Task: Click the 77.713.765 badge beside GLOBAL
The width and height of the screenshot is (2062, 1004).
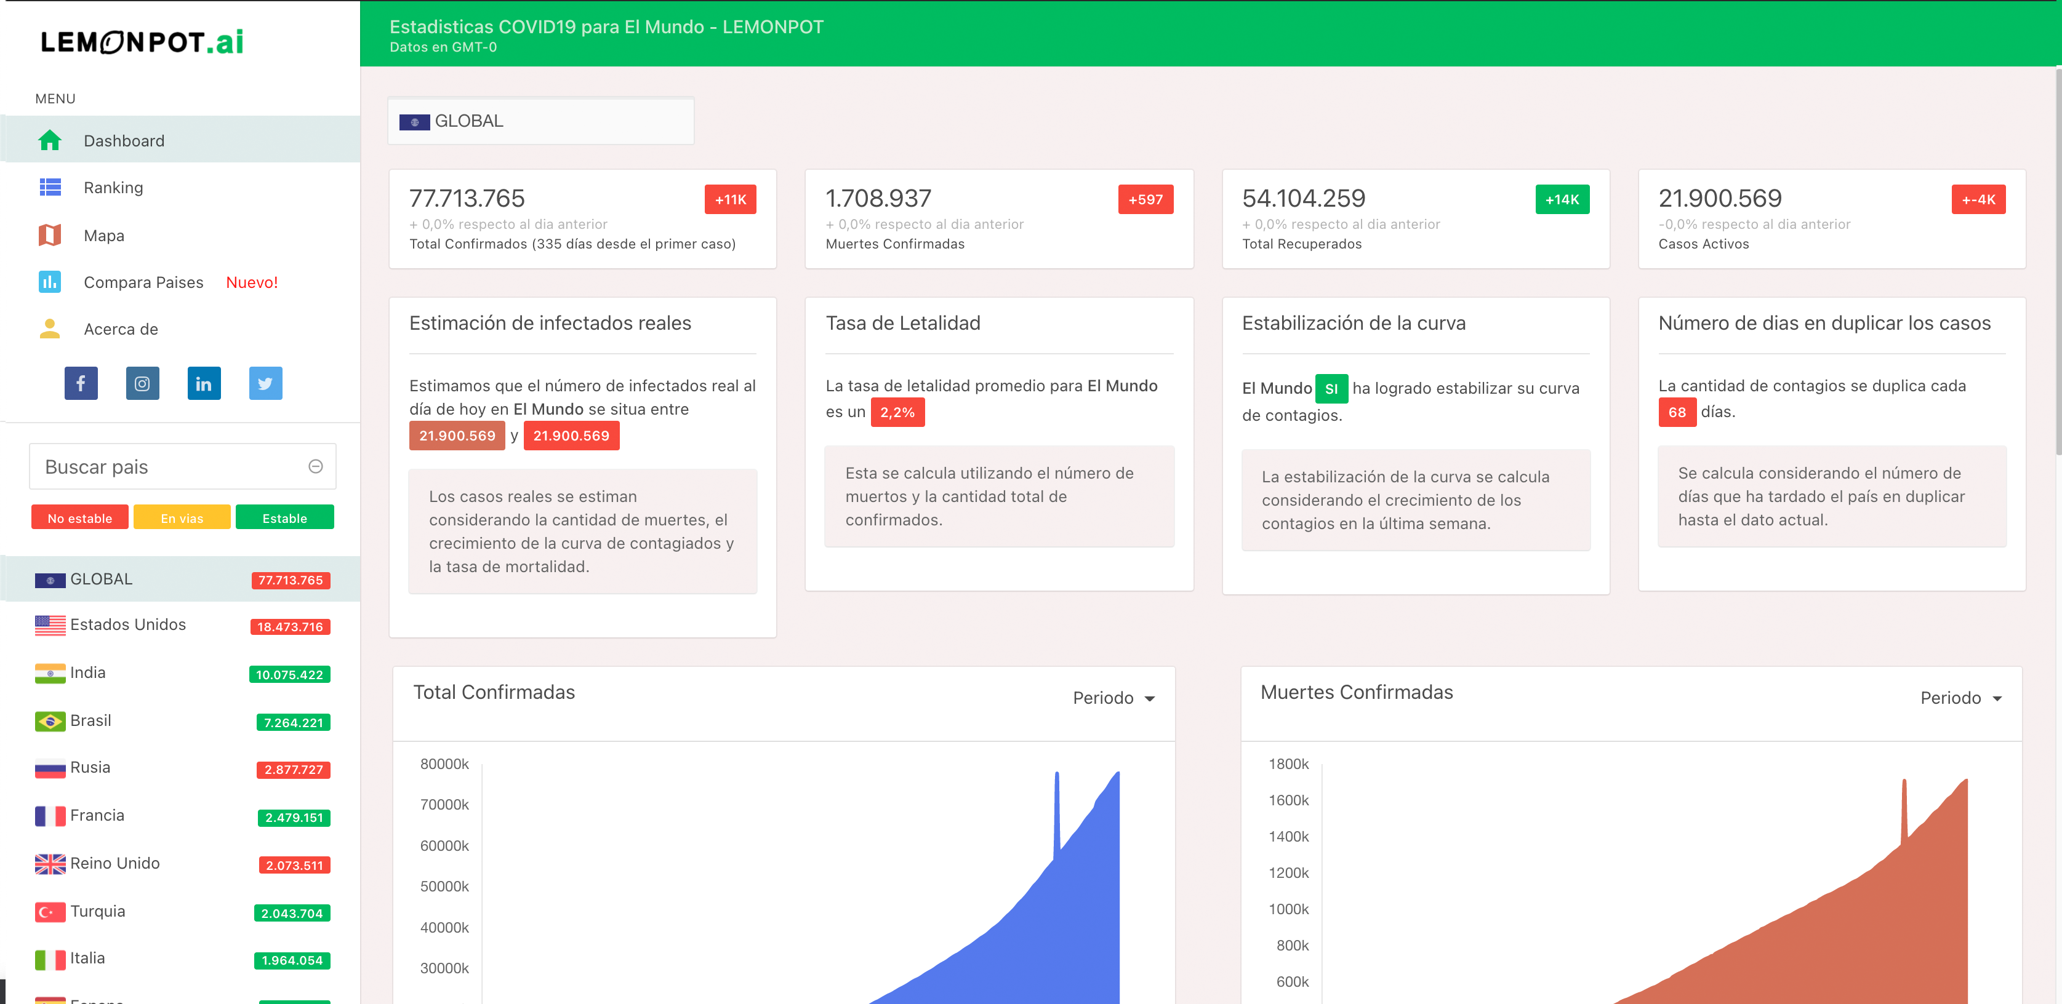Action: [x=291, y=580]
